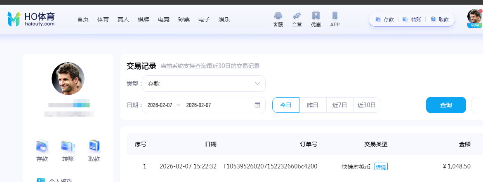Click the 序号 column header
The height and width of the screenshot is (182, 483).
pyautogui.click(x=141, y=144)
